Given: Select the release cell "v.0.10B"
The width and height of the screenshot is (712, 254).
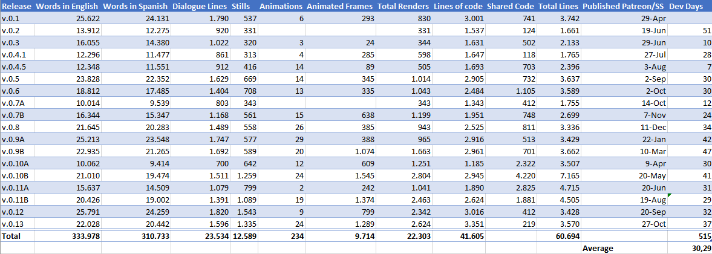Looking at the screenshot, I should click(x=17, y=175).
